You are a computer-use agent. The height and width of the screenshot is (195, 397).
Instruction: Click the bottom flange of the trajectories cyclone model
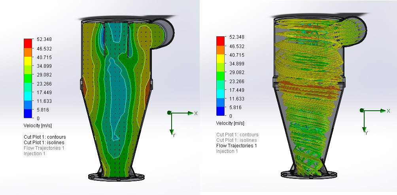pyautogui.click(x=308, y=174)
